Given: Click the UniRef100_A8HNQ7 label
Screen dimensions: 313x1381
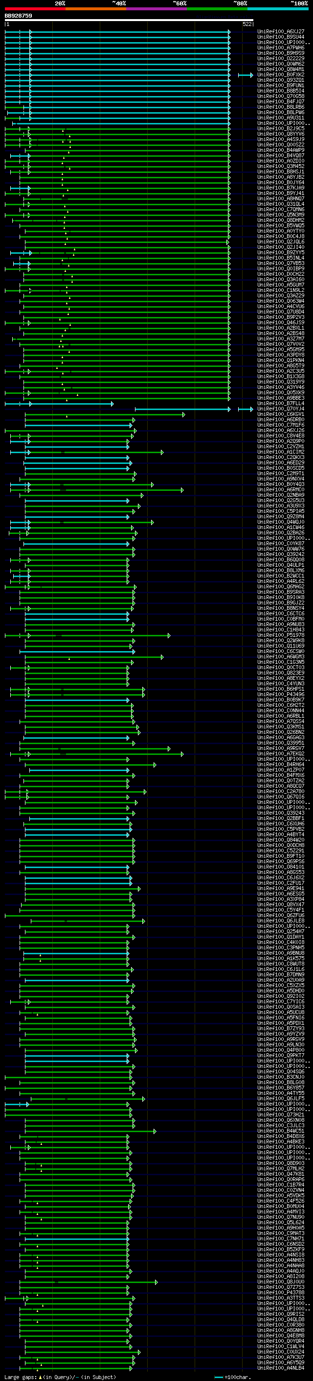Looking at the screenshot, I should click(281, 198).
